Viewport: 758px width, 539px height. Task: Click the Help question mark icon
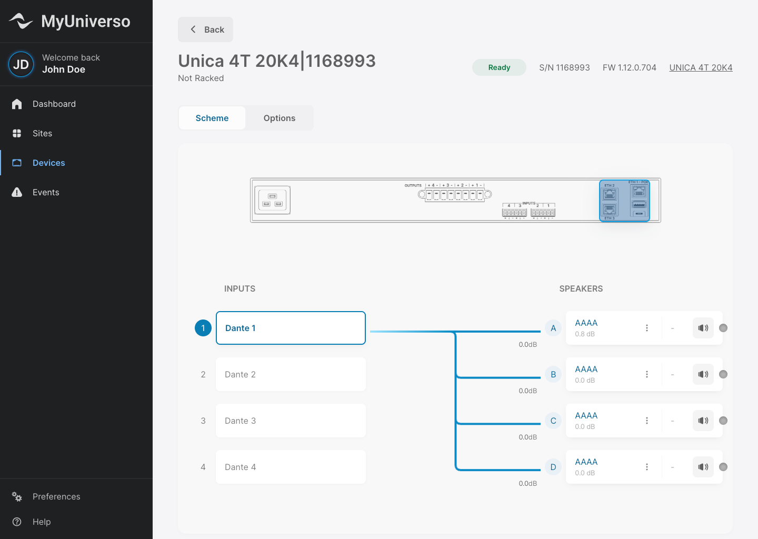point(17,522)
